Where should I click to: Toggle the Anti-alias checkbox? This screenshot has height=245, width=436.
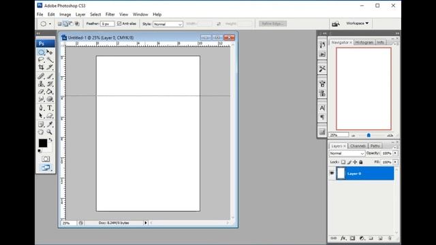coord(119,24)
